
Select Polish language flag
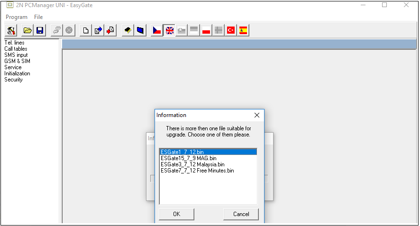tap(206, 30)
